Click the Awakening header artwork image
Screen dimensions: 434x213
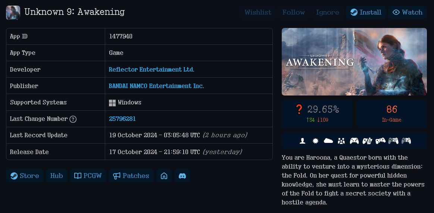click(x=354, y=62)
